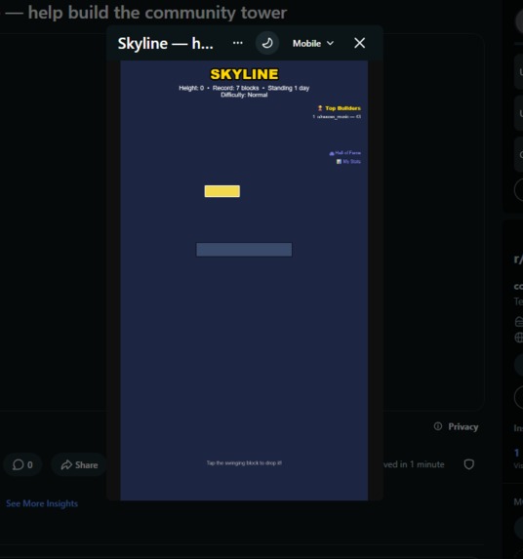Click the 'Height: 0' status text

click(191, 88)
